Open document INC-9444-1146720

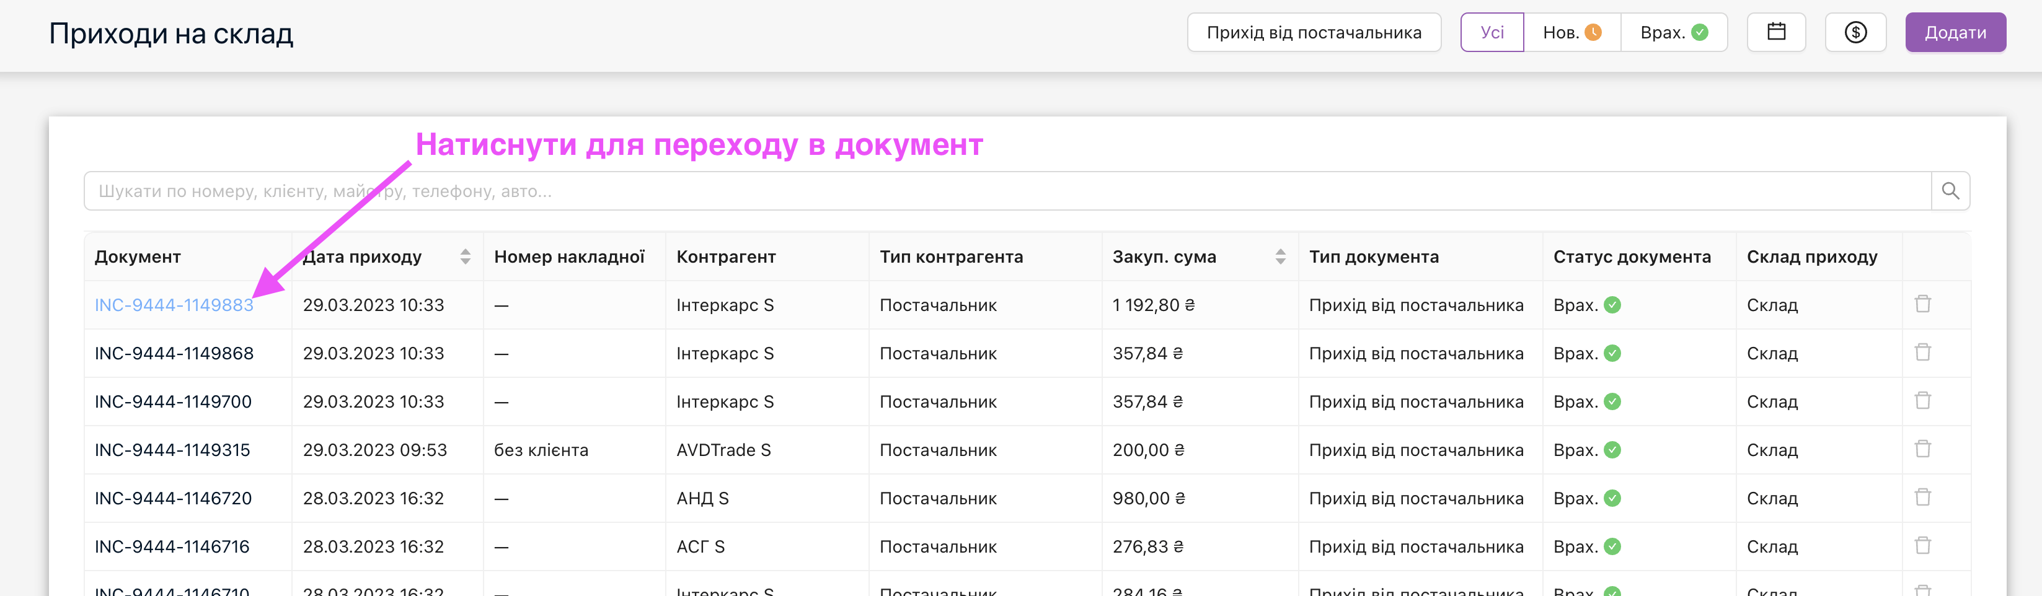coord(173,499)
